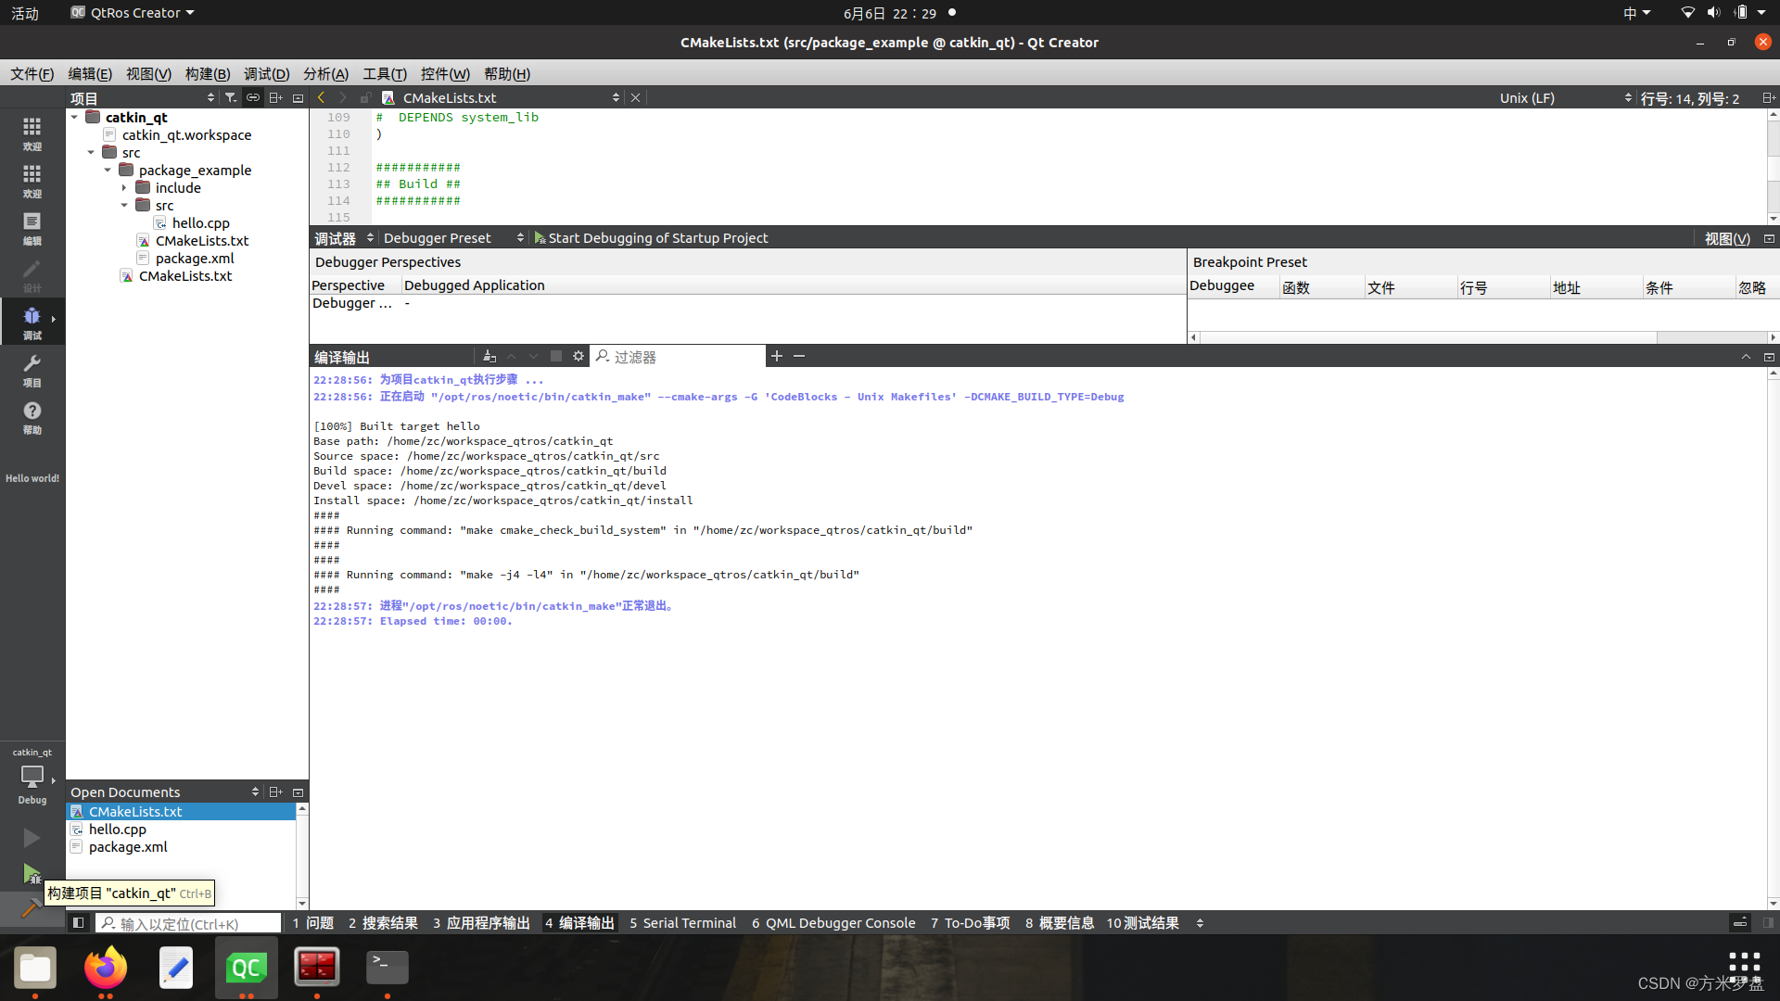Toggle synchronize with editor link icon
This screenshot has width=1780, height=1001.
[x=253, y=97]
